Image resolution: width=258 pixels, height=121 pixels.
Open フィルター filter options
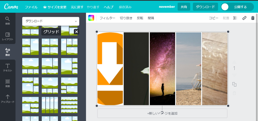tap(107, 18)
